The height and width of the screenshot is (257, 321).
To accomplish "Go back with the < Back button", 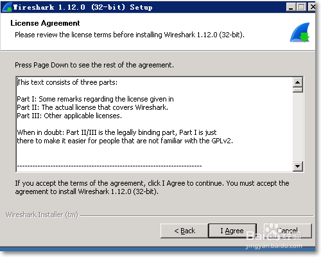I will point(184,231).
